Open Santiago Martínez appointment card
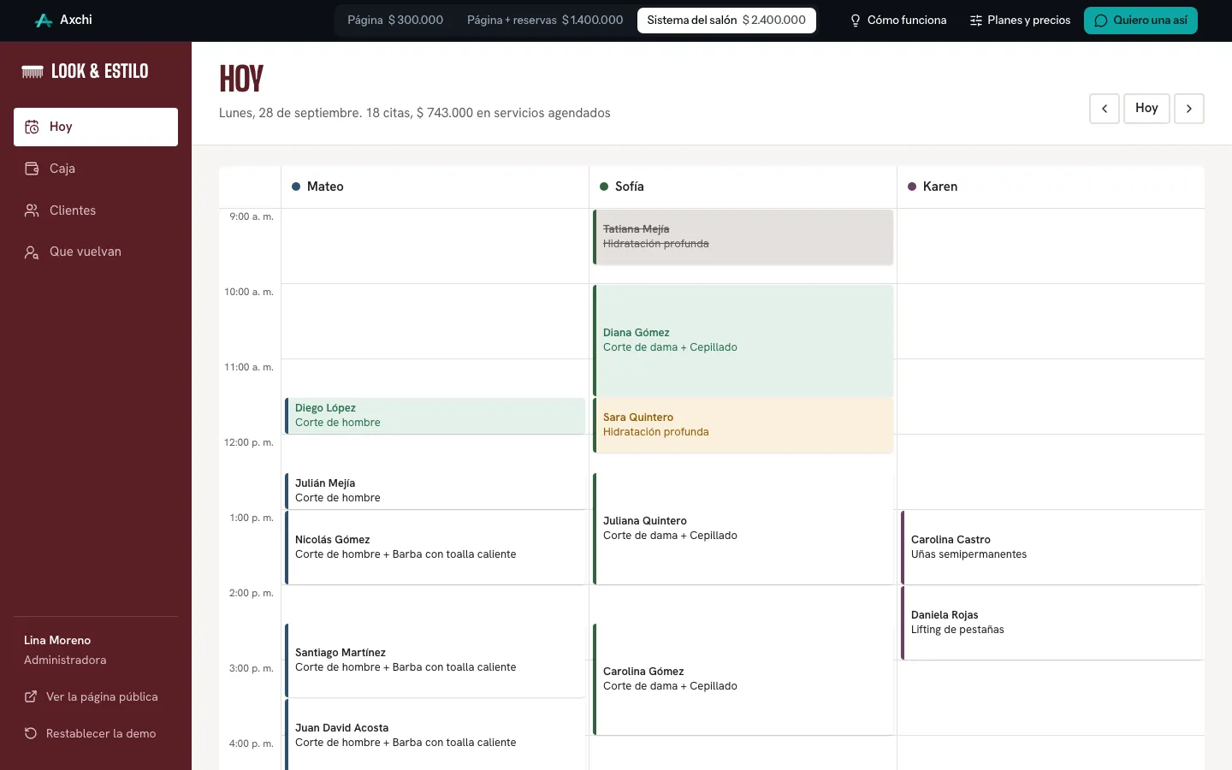 435,660
